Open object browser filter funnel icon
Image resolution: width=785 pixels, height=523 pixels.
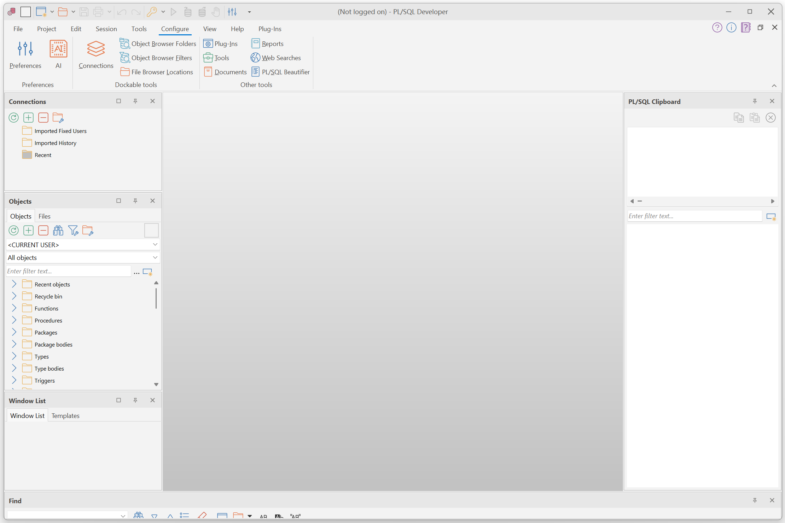click(73, 231)
